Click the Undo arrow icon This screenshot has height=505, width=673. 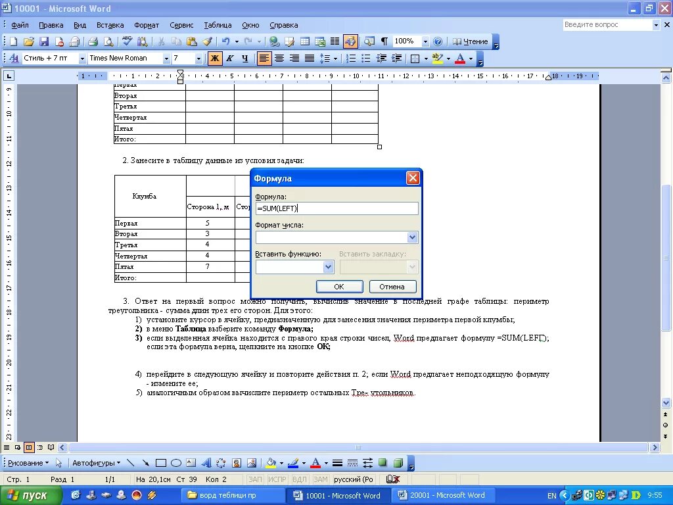226,41
